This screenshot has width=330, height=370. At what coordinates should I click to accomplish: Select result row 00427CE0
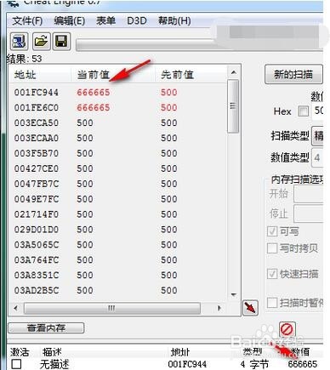(x=118, y=168)
